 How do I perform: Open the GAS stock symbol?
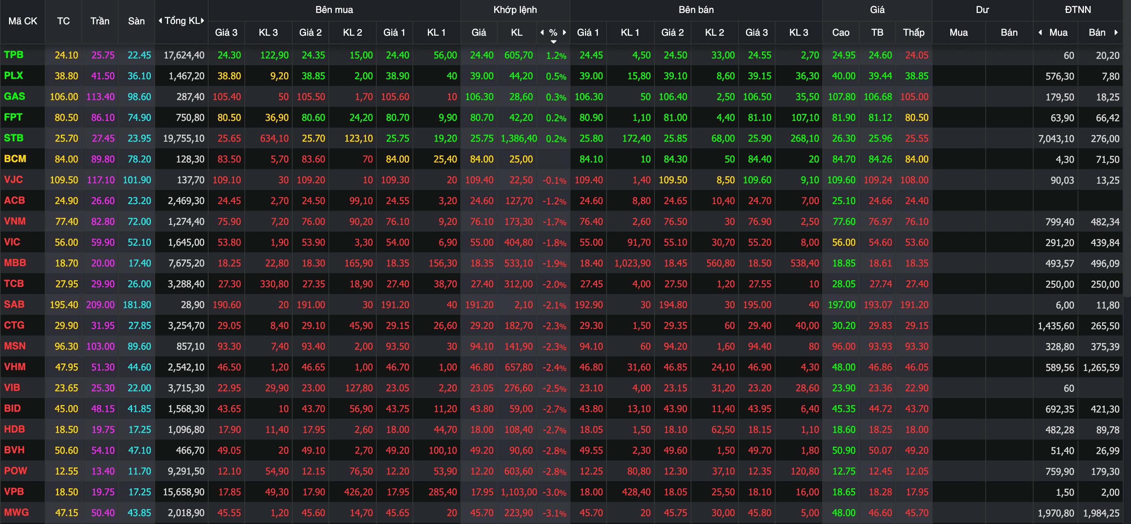[x=15, y=96]
